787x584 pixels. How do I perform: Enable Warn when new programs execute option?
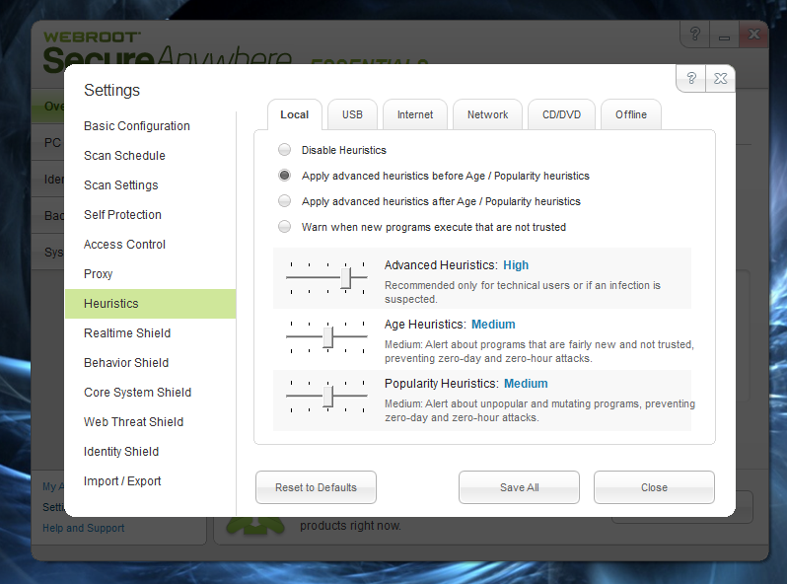point(285,227)
